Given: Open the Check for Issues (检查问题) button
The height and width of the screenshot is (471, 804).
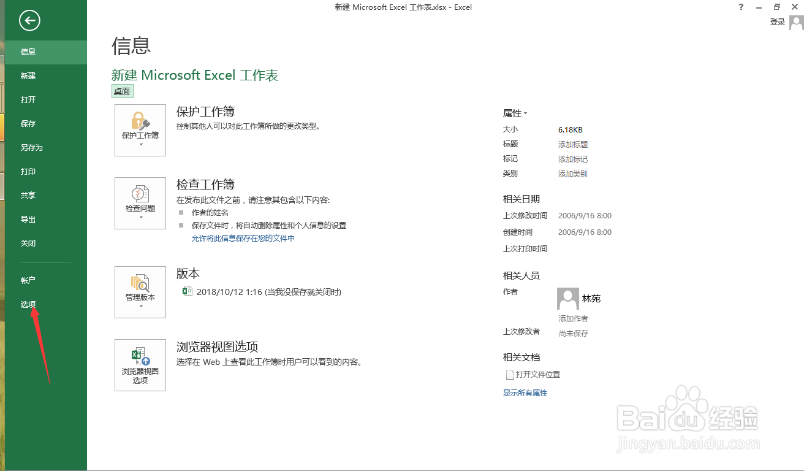Looking at the screenshot, I should (x=140, y=203).
